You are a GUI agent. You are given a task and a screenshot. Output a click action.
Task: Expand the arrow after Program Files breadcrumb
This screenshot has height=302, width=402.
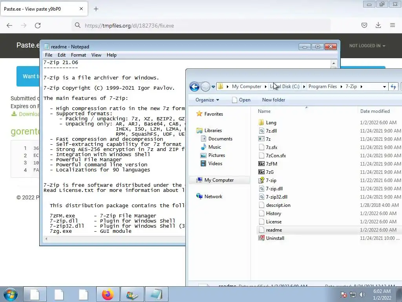tap(342, 87)
